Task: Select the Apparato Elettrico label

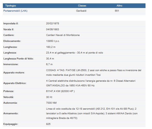Action: click(x=15, y=83)
